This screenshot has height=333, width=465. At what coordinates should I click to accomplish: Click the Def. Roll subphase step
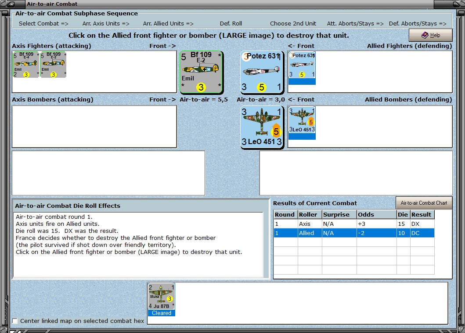click(231, 23)
